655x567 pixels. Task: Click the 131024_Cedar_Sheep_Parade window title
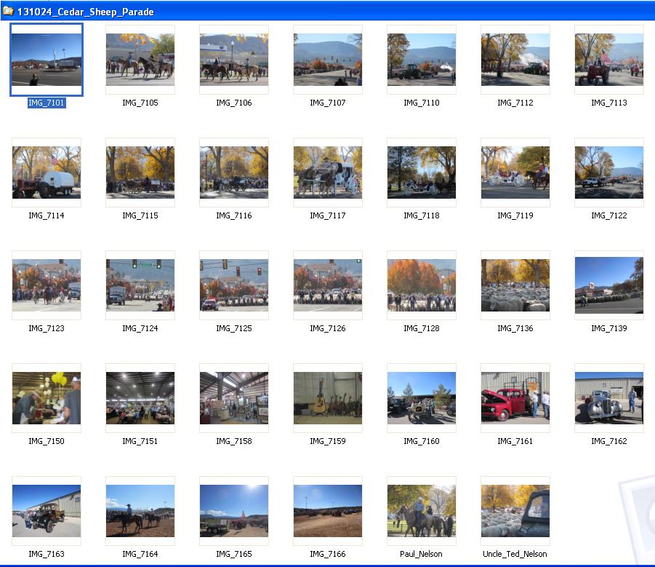pyautogui.click(x=86, y=12)
